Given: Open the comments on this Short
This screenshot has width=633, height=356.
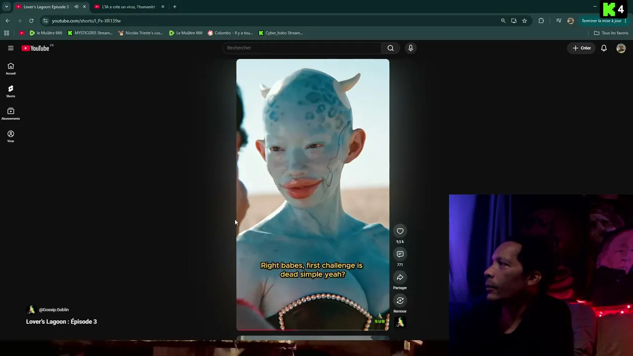Looking at the screenshot, I should (x=400, y=254).
